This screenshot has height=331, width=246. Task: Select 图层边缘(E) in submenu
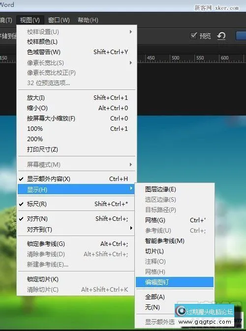tap(175, 189)
